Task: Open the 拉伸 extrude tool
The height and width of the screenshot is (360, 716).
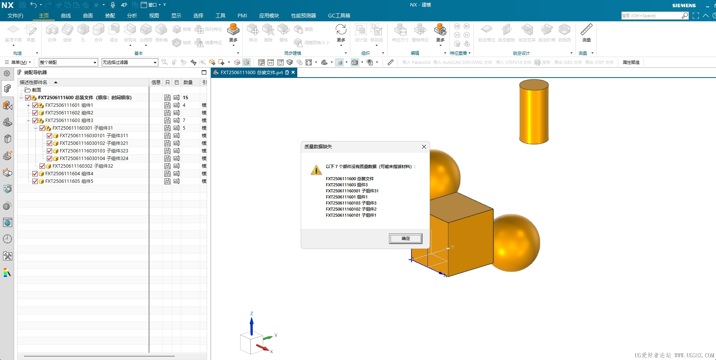Action: pyautogui.click(x=52, y=30)
